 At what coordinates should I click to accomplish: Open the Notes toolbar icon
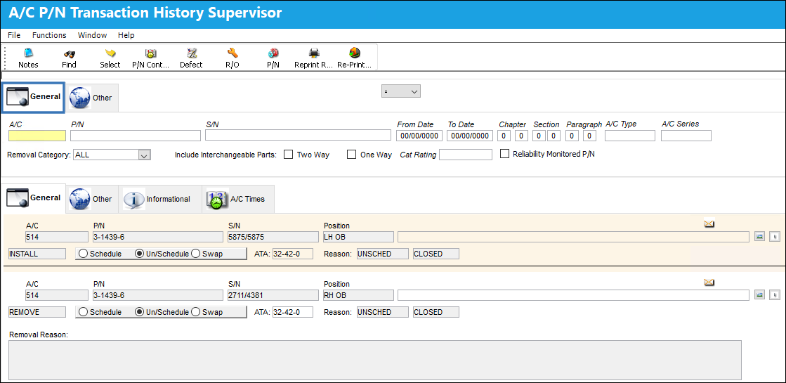(28, 53)
